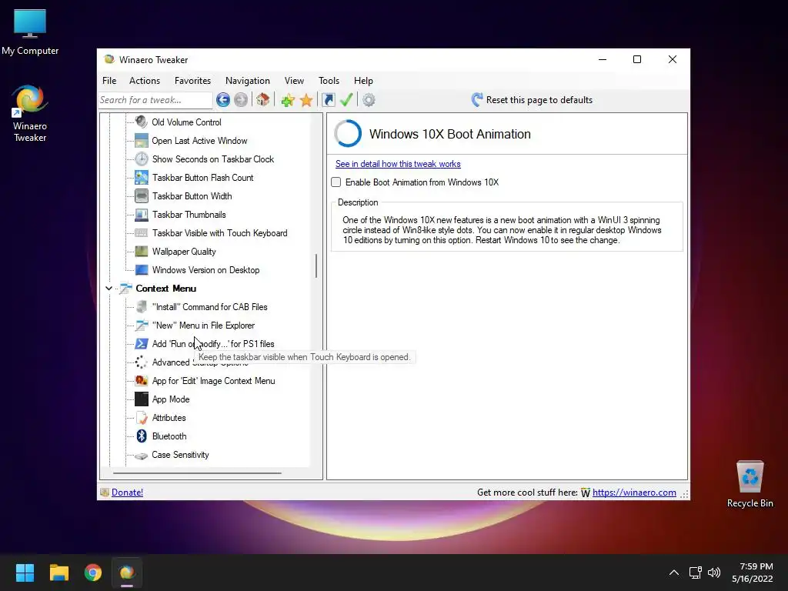Click the Wallpaper Quality icon
788x591 pixels.
pos(142,252)
